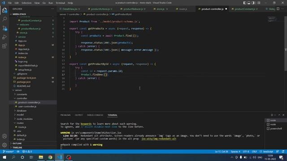Click feedback icon in status bar
The height and width of the screenshot is (161, 287).
tap(278, 152)
